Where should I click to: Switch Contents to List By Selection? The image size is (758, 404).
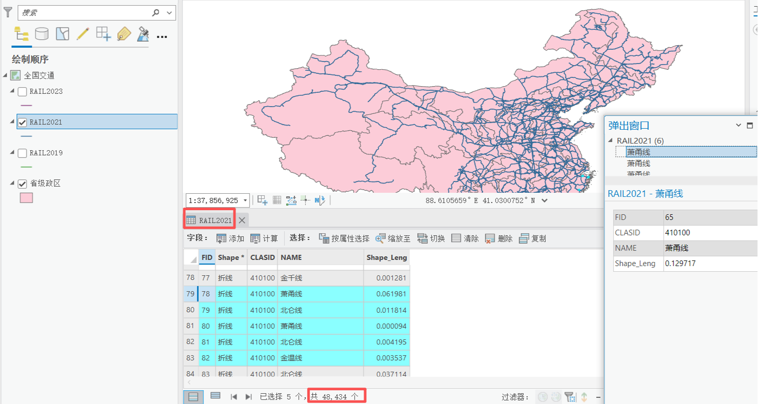pos(62,34)
